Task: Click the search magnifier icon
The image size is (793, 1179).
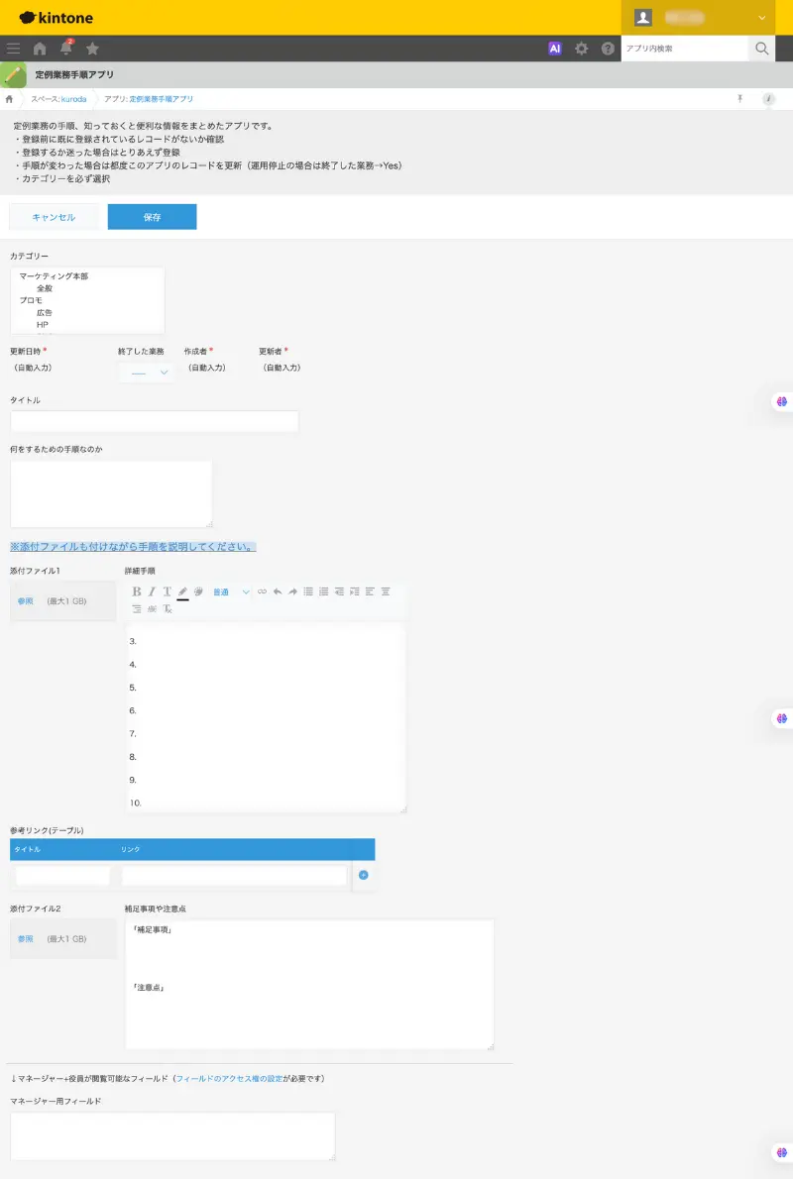Action: point(761,49)
